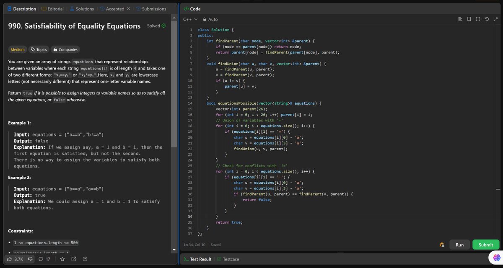Open the 17 comments discussion
The width and height of the screenshot is (503, 268).
click(x=44, y=259)
